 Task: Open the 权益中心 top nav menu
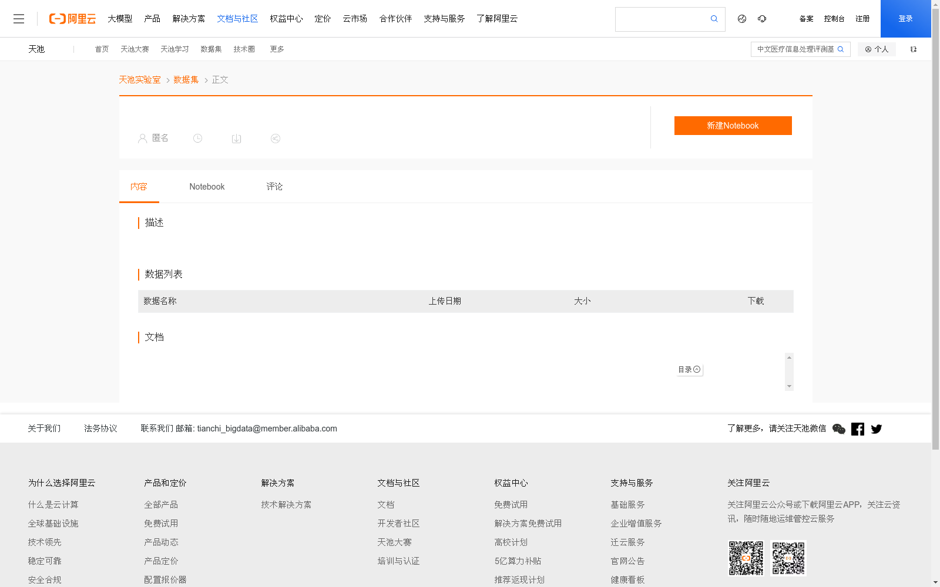(286, 19)
